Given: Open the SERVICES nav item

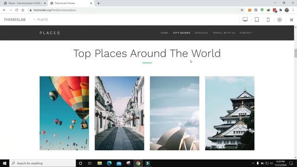Looking at the screenshot, I should click(201, 33).
